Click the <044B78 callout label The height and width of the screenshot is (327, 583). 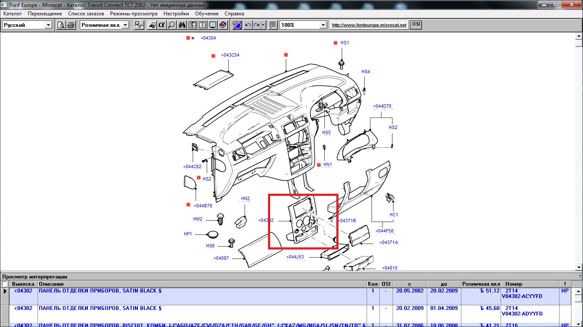(203, 206)
